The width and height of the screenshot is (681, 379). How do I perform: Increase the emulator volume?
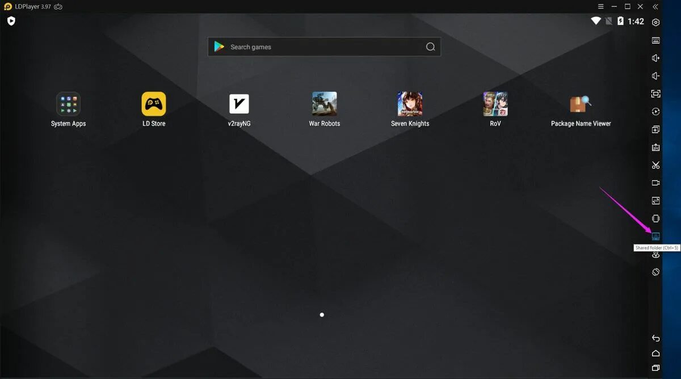click(x=655, y=58)
